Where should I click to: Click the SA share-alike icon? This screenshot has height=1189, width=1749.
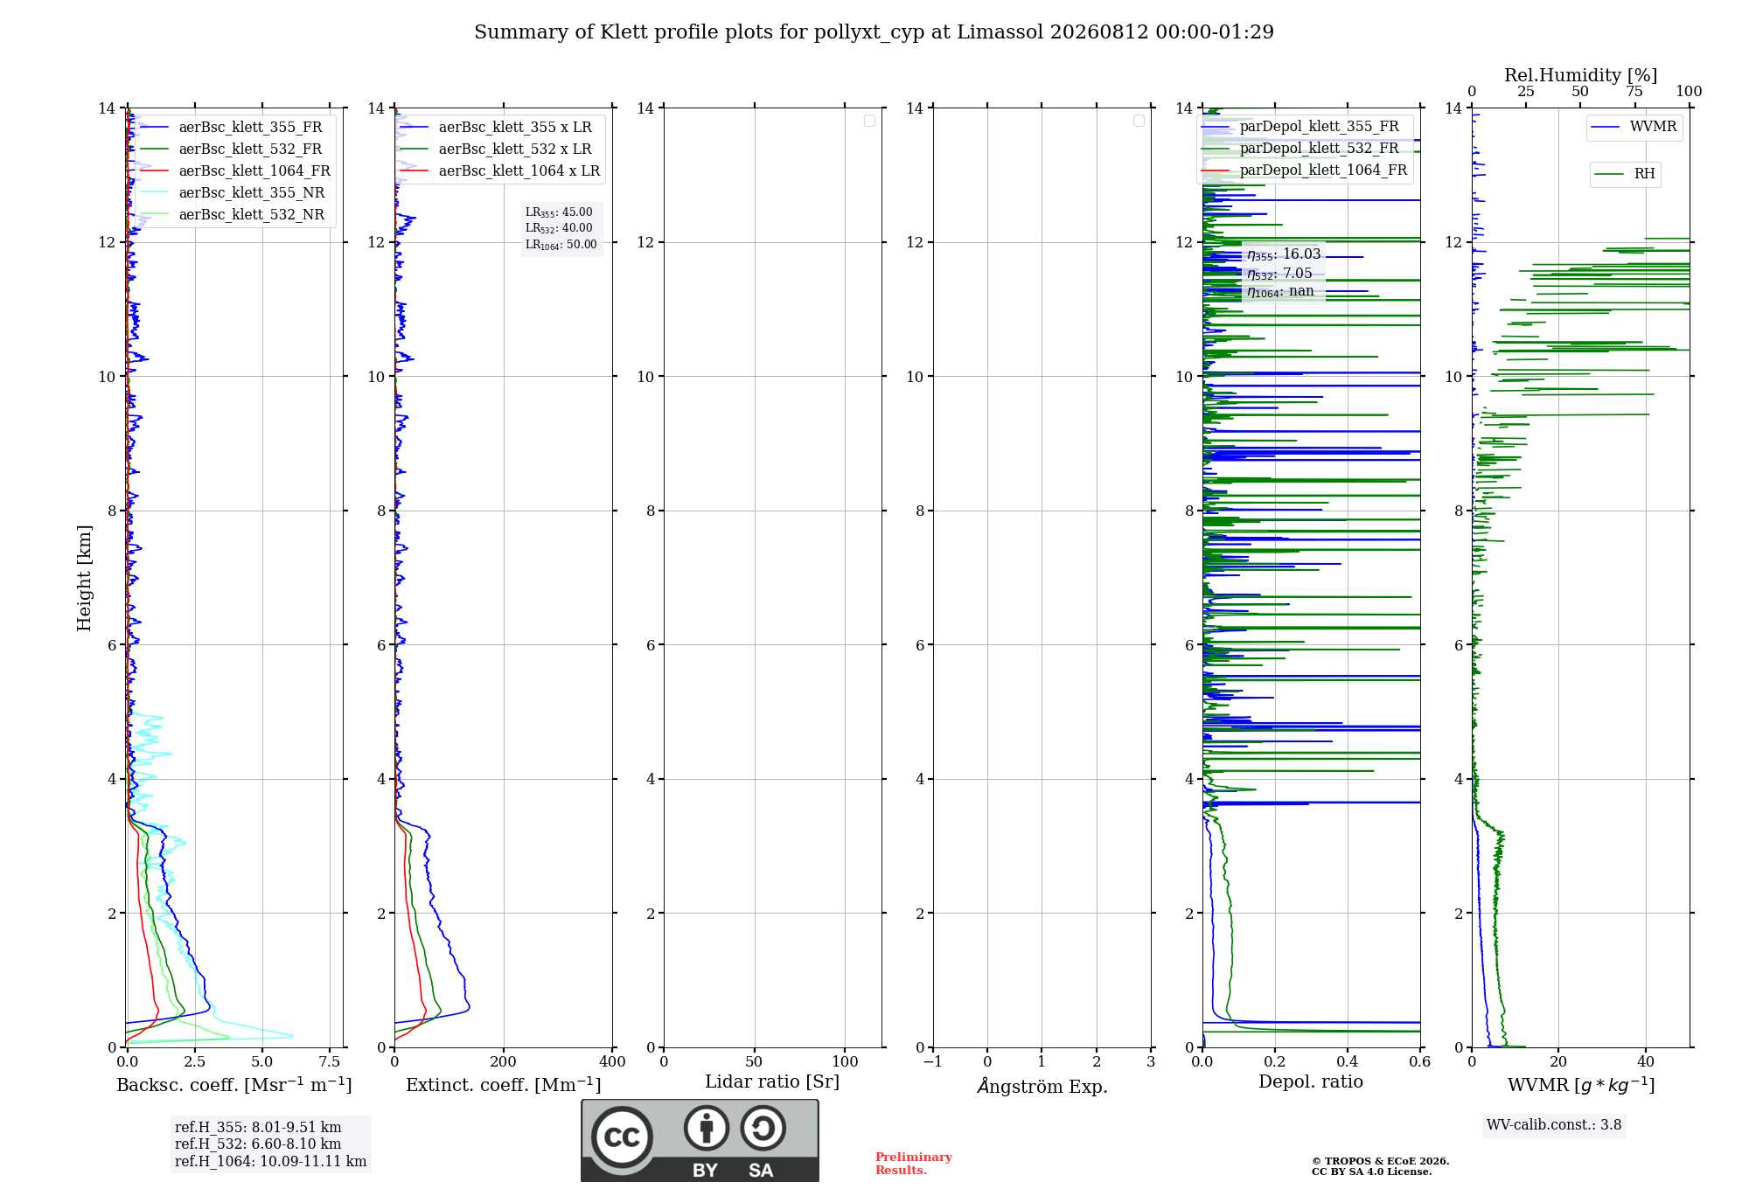[x=763, y=1128]
